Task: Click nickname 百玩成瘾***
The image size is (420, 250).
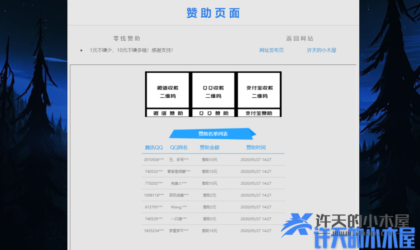Action: click(179, 195)
